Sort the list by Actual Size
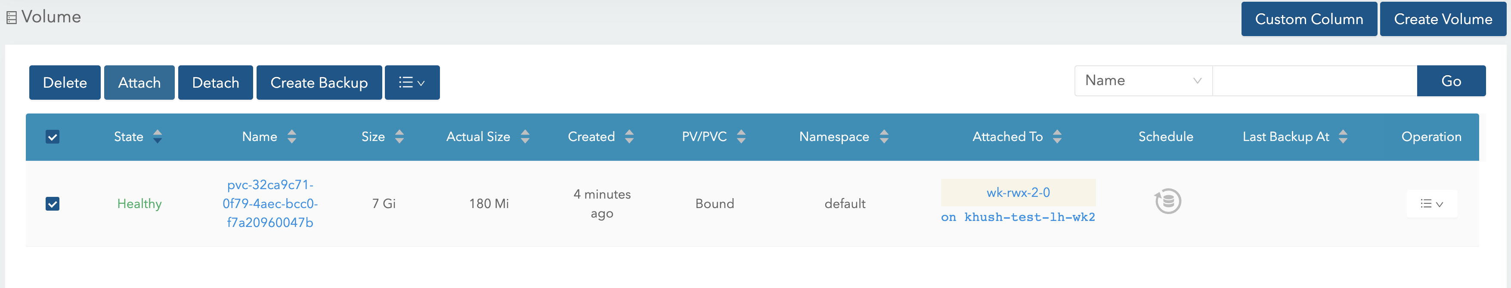The width and height of the screenshot is (1511, 288). [525, 136]
